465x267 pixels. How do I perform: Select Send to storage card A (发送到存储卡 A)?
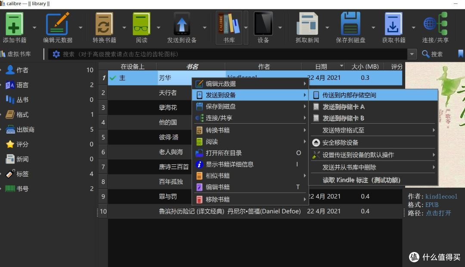pyautogui.click(x=374, y=107)
